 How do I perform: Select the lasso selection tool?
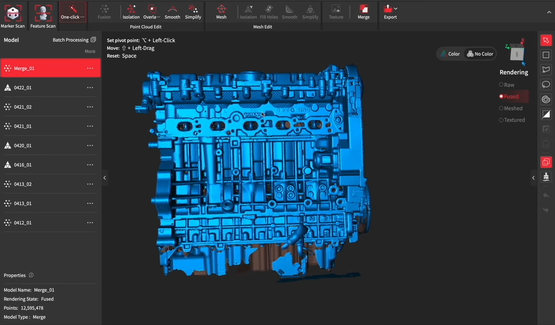(x=546, y=84)
